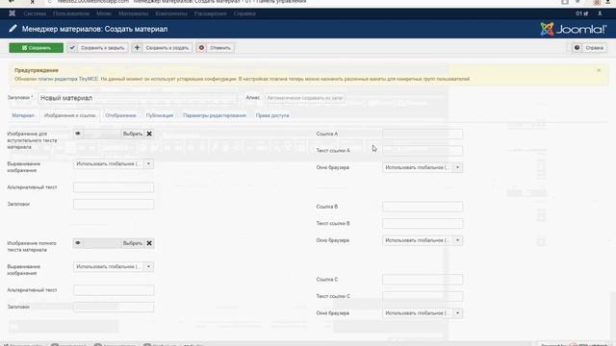Image resolution: width=616 pixels, height=346 pixels.
Task: Click the Текст ссылки B field
Action: click(x=423, y=224)
